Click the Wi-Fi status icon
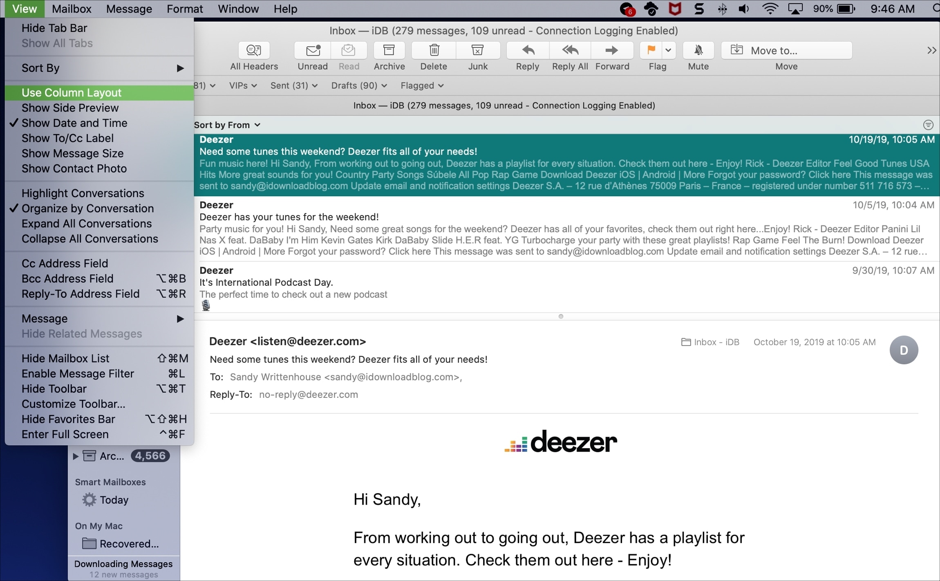Image resolution: width=940 pixels, height=581 pixels. point(770,9)
